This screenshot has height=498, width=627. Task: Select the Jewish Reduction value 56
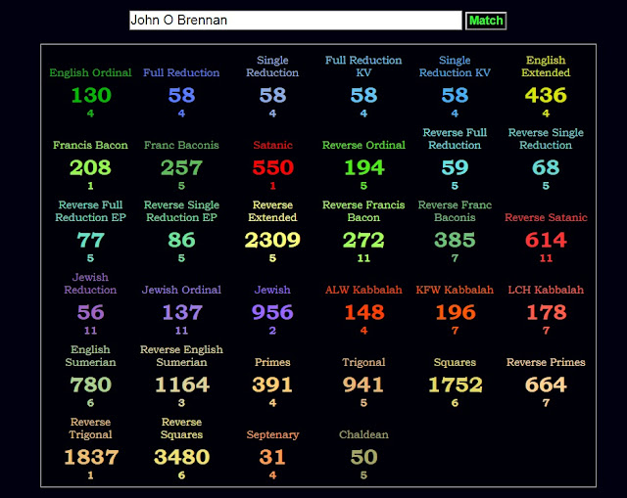(x=90, y=312)
